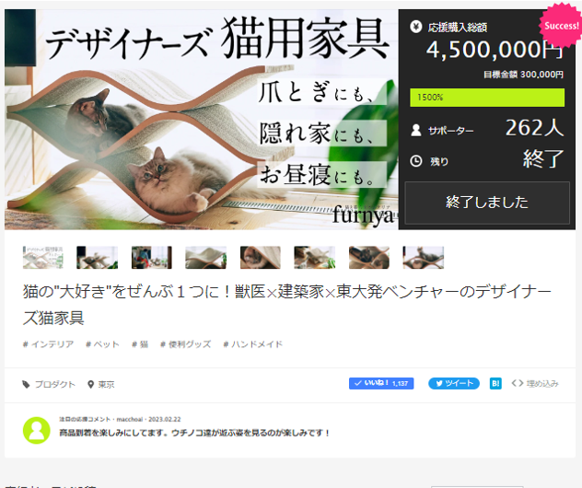Select the first gallery thumbnail
The image size is (582, 488).
(42, 257)
